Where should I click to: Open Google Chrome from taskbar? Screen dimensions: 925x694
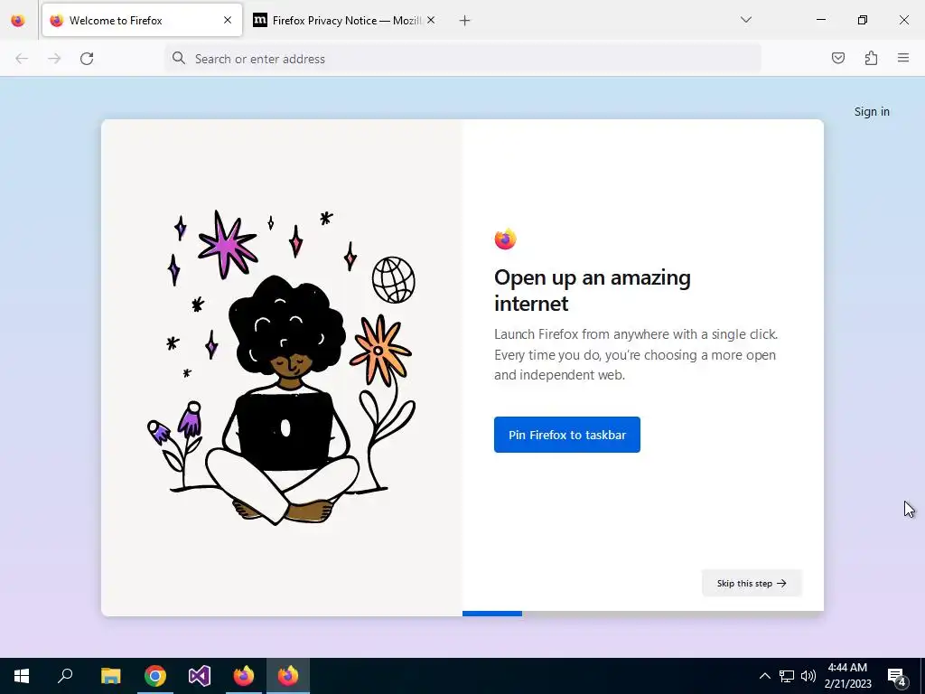tap(155, 676)
